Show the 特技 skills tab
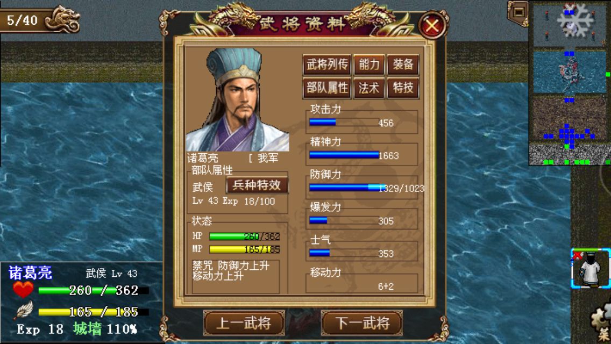The image size is (611, 344). pos(402,88)
